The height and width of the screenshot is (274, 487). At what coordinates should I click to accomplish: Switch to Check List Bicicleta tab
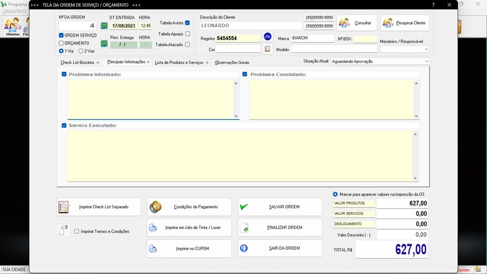[x=80, y=63]
